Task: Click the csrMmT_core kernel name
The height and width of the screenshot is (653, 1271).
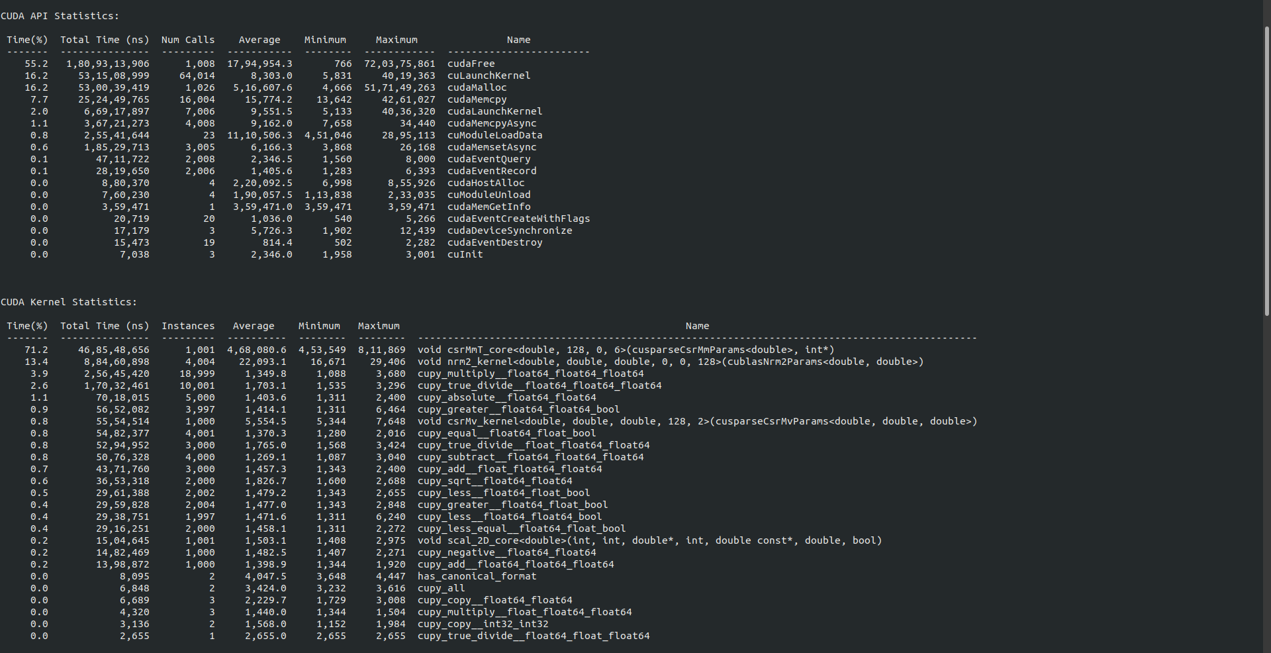Action: [x=626, y=350]
